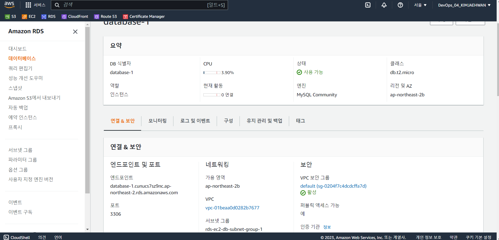
Task: Click the sidebar scroll down arrow
Action: (x=87, y=229)
